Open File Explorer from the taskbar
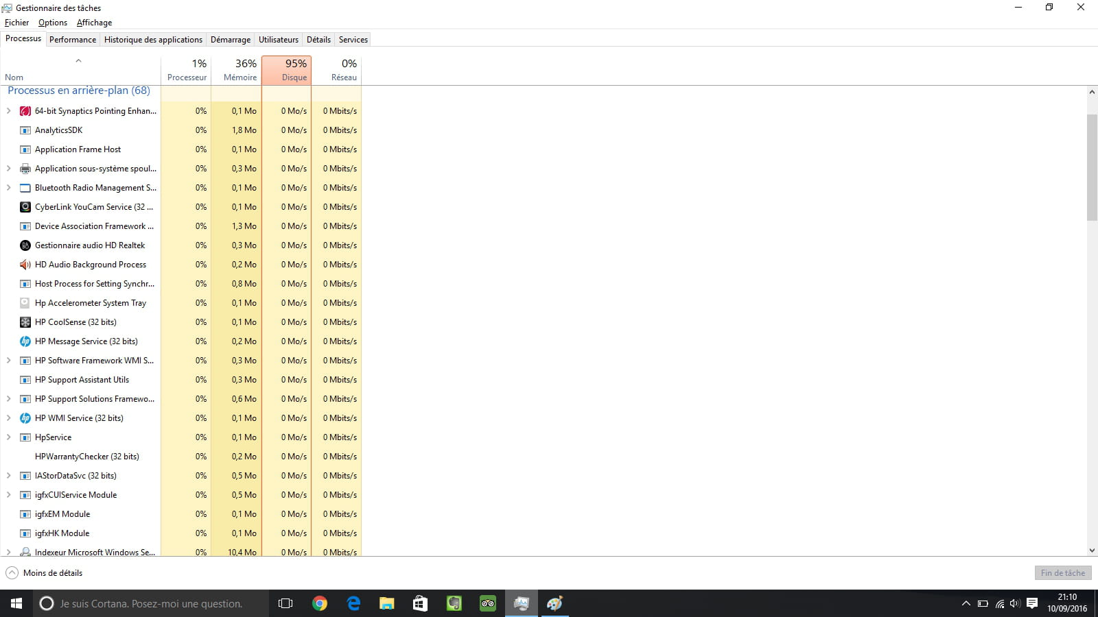1098x617 pixels. (x=387, y=603)
